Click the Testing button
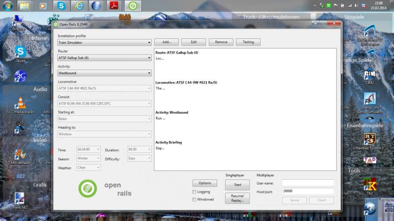The width and height of the screenshot is (394, 221). 248,42
